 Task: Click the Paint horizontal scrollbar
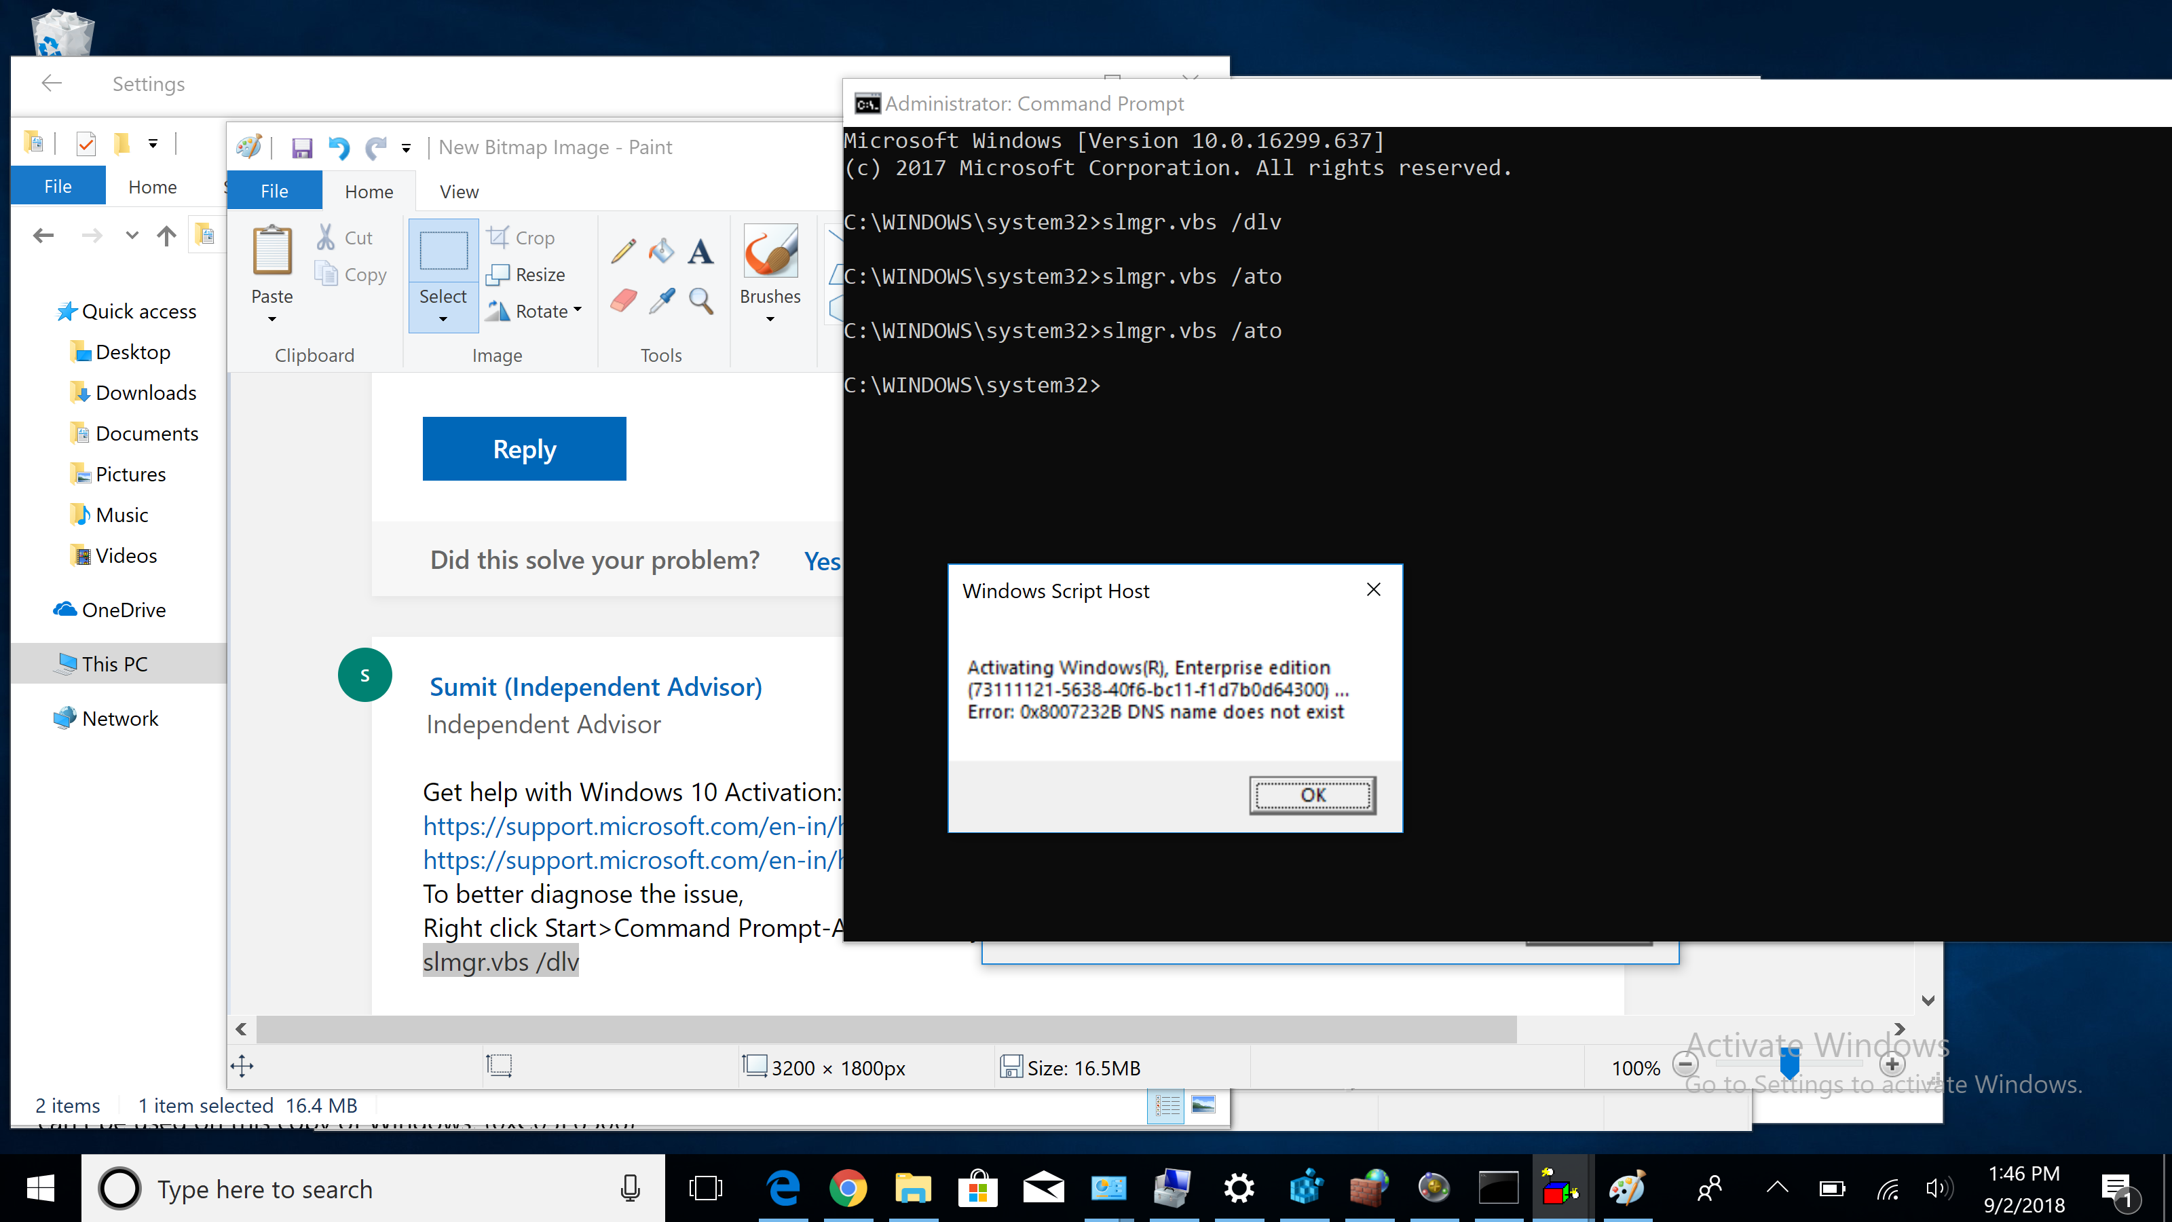885,1029
